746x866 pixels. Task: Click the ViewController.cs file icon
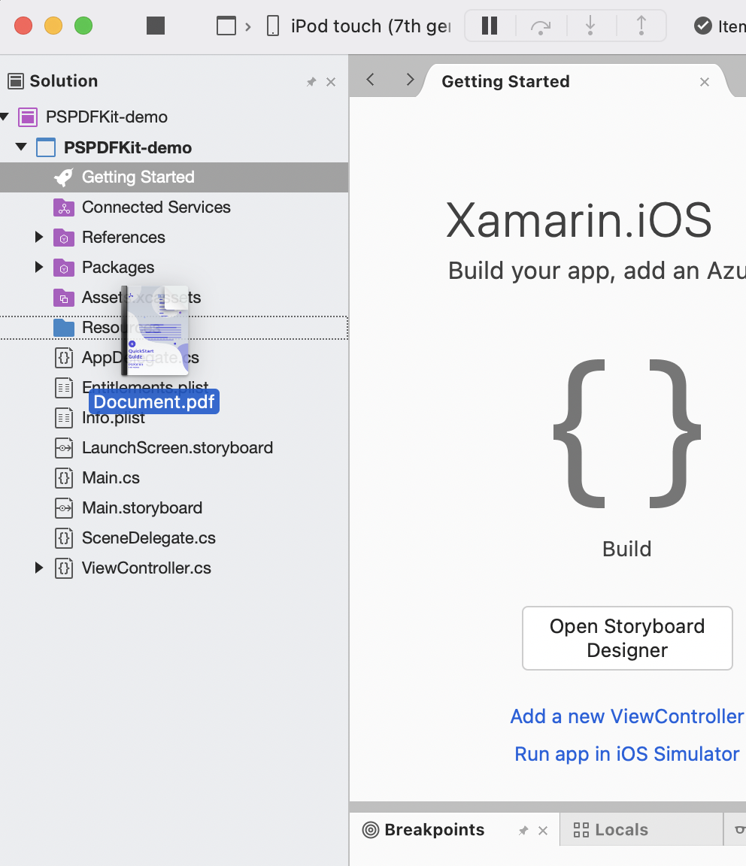click(64, 568)
